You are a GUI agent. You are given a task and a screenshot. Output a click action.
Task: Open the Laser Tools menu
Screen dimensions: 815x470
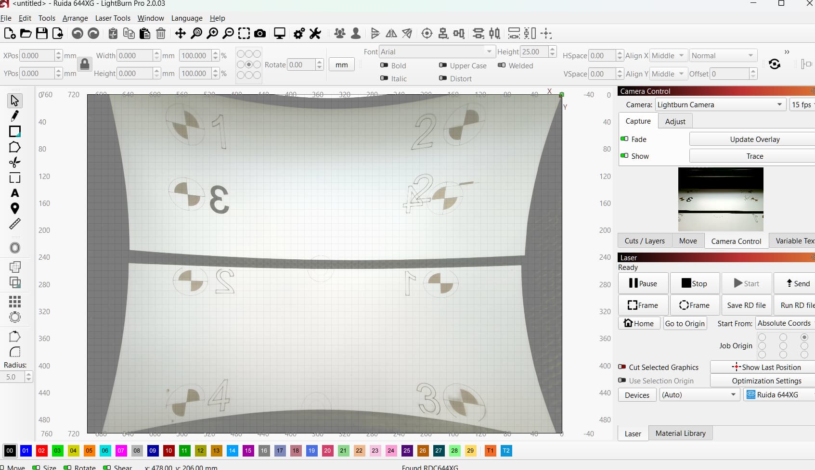click(x=113, y=18)
